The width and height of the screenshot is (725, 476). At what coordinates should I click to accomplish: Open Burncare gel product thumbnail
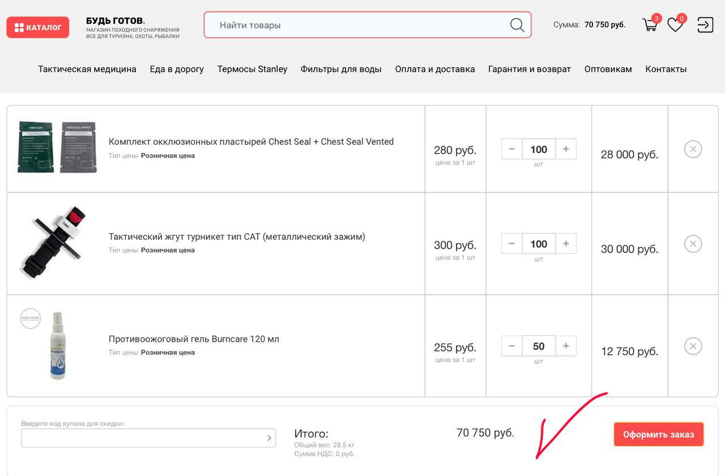click(x=58, y=346)
